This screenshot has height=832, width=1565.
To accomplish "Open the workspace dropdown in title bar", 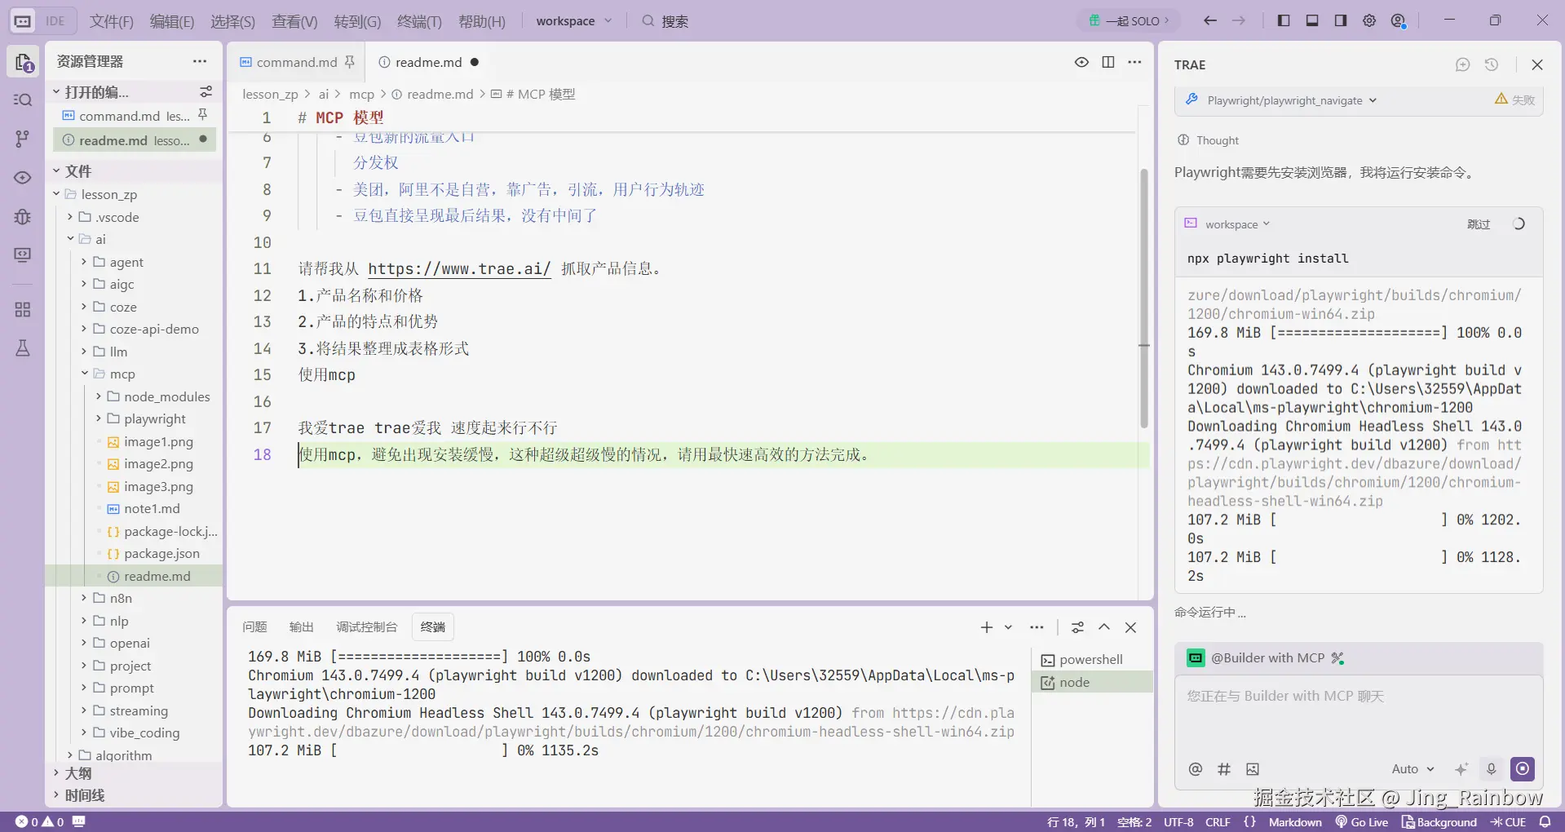I will pos(573,20).
